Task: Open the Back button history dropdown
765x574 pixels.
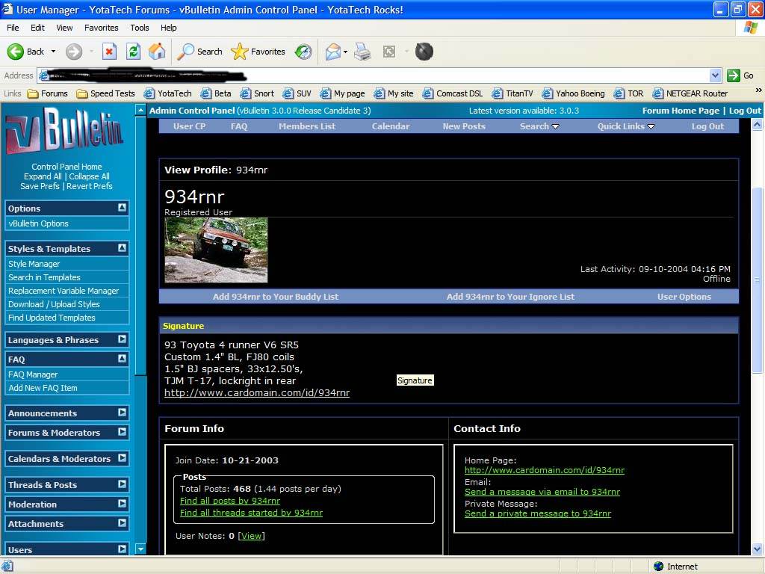Action: [x=53, y=52]
